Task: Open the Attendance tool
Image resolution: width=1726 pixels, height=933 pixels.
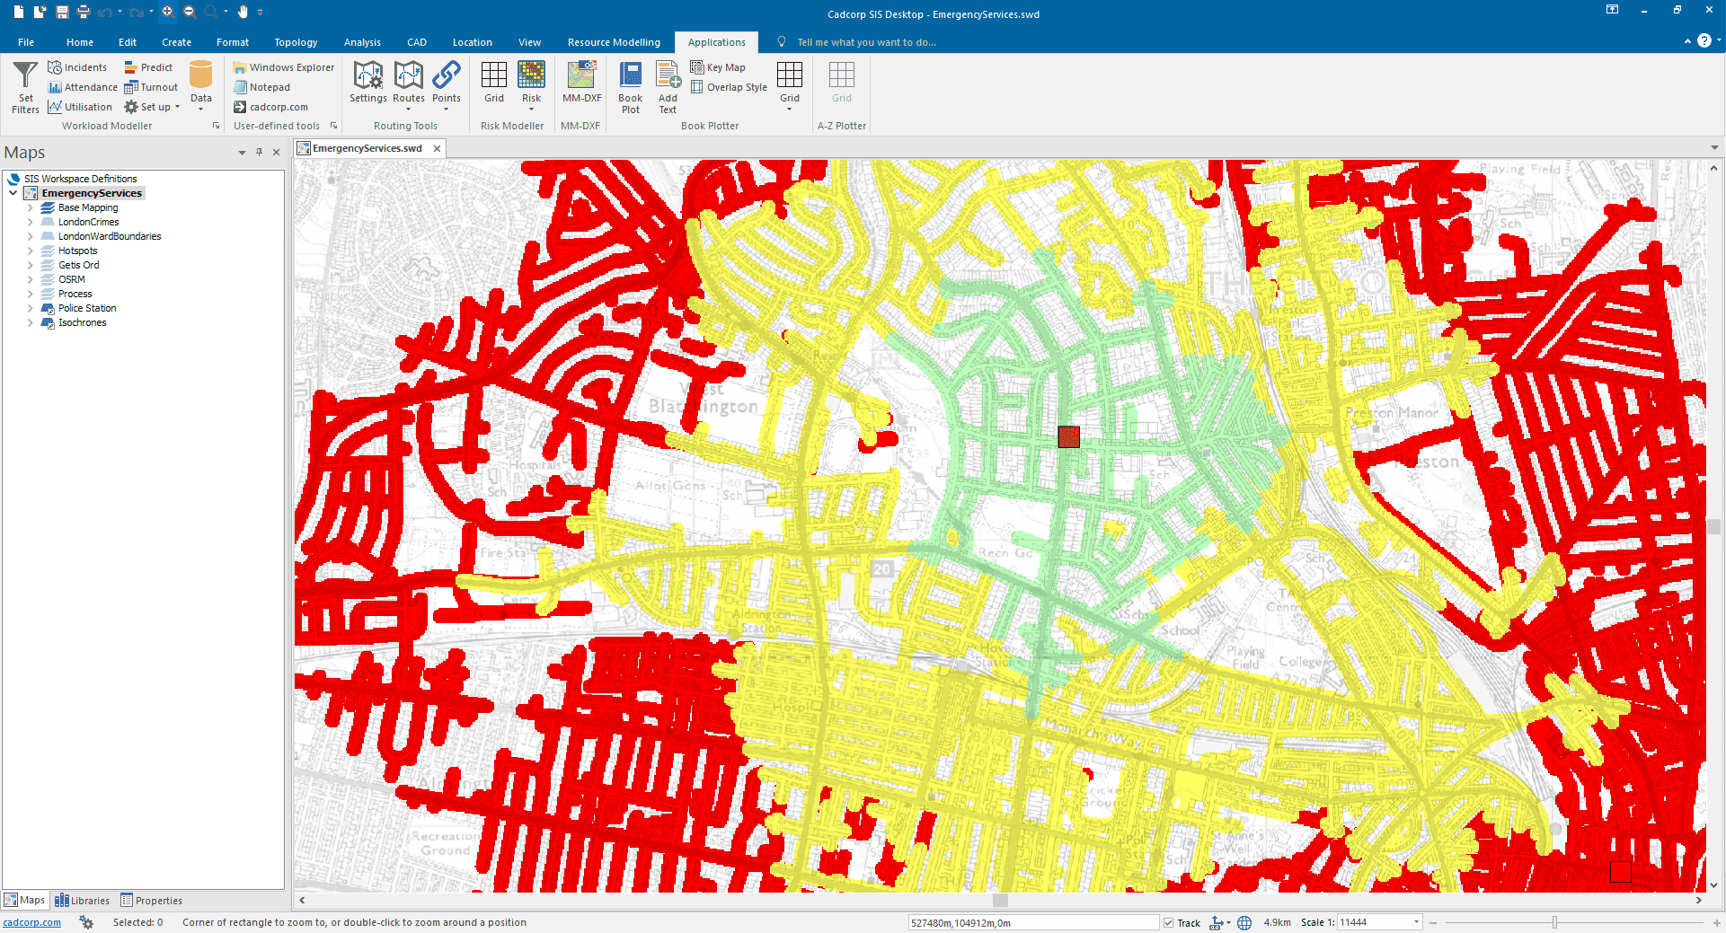Action: tap(83, 87)
